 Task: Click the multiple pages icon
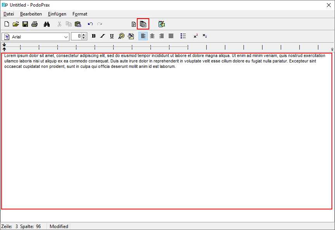click(x=143, y=24)
